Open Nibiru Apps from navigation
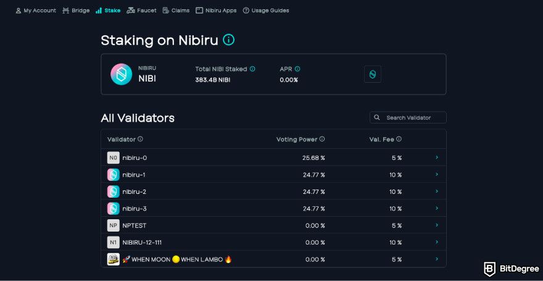This screenshot has width=543, height=281. [216, 10]
